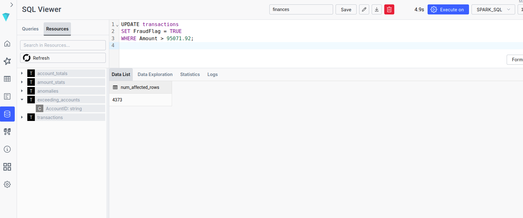The image size is (523, 218).
Task: Click the T icon of exceeding_accounts
Action: (x=31, y=100)
